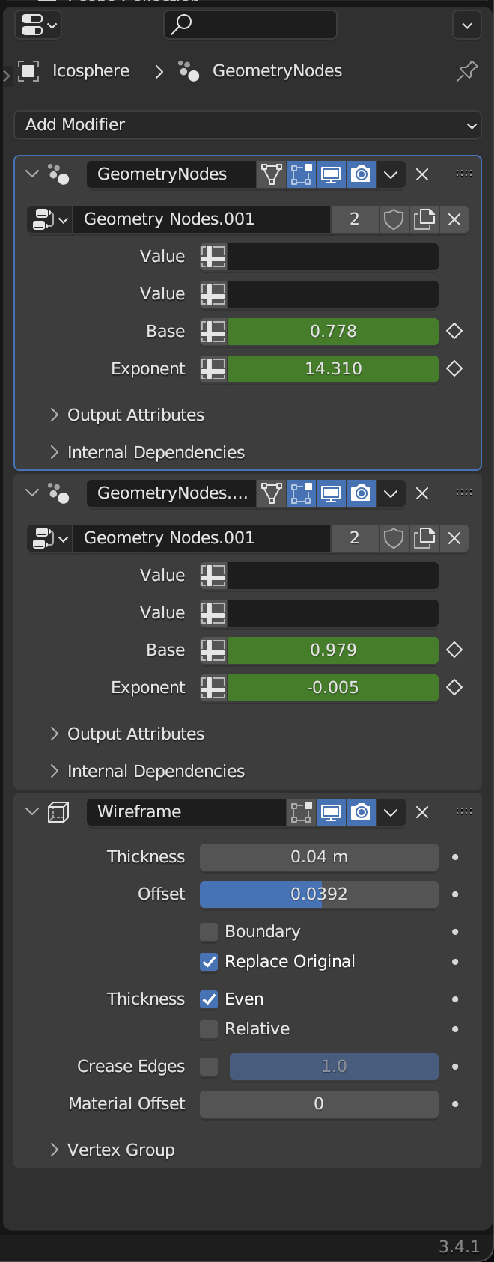
Task: Click the Icosphere object icon in the breadcrumb
Action: pos(28,71)
